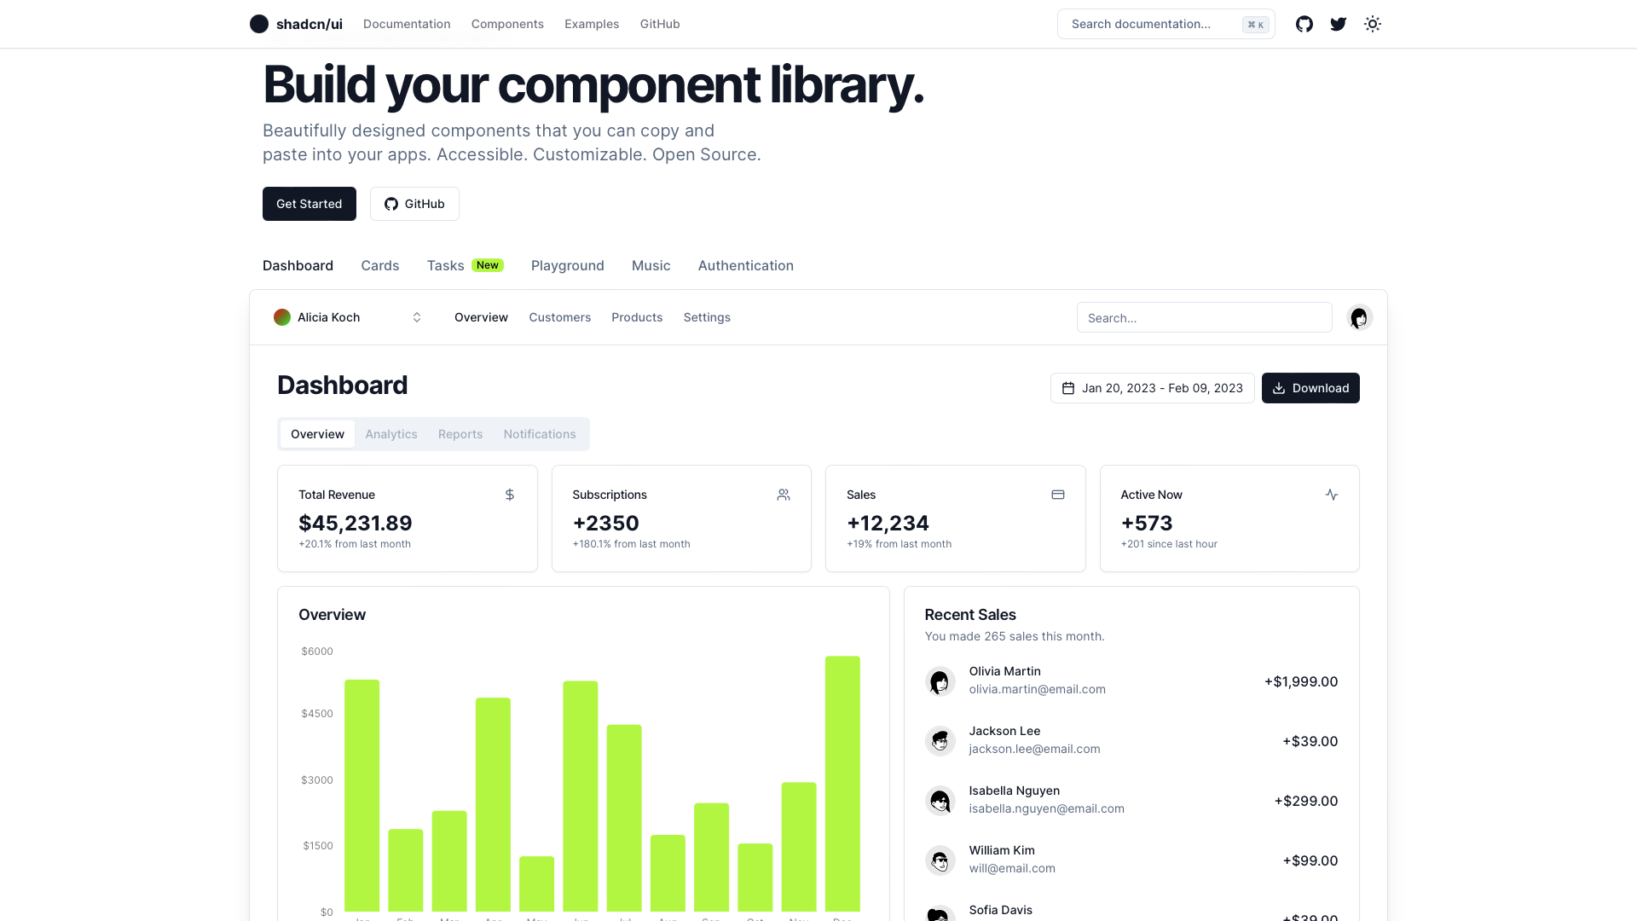Select the Cards example tab
This screenshot has height=921, width=1637.
(380, 265)
